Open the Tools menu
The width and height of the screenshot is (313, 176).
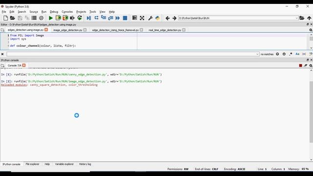92,12
